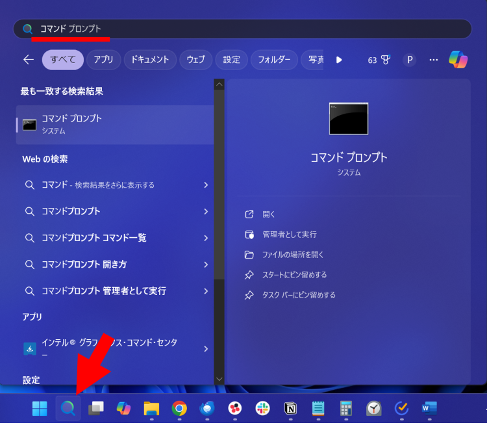Open the Clock app from the taskbar

coord(373,408)
